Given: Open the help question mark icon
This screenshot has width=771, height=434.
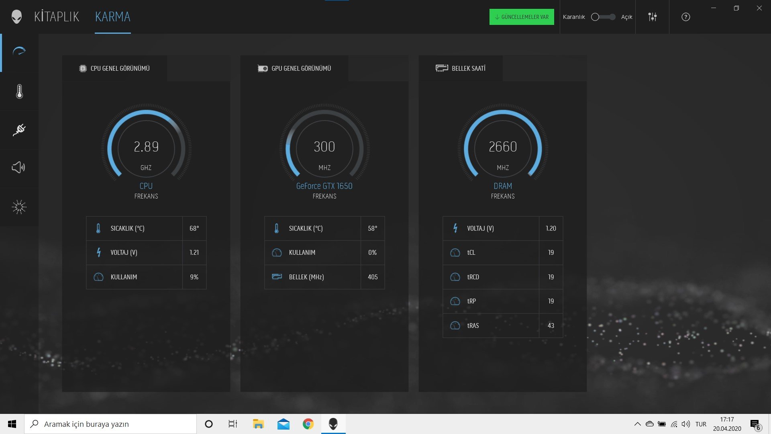Looking at the screenshot, I should point(686,17).
